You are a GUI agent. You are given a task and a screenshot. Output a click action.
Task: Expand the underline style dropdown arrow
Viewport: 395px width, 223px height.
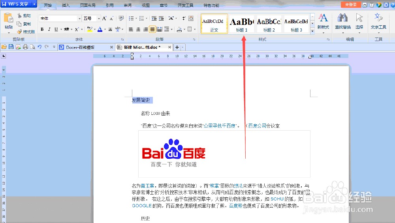[x=61, y=30]
